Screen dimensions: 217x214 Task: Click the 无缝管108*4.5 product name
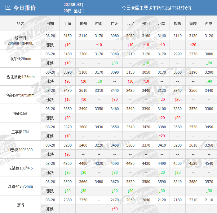[20, 168]
